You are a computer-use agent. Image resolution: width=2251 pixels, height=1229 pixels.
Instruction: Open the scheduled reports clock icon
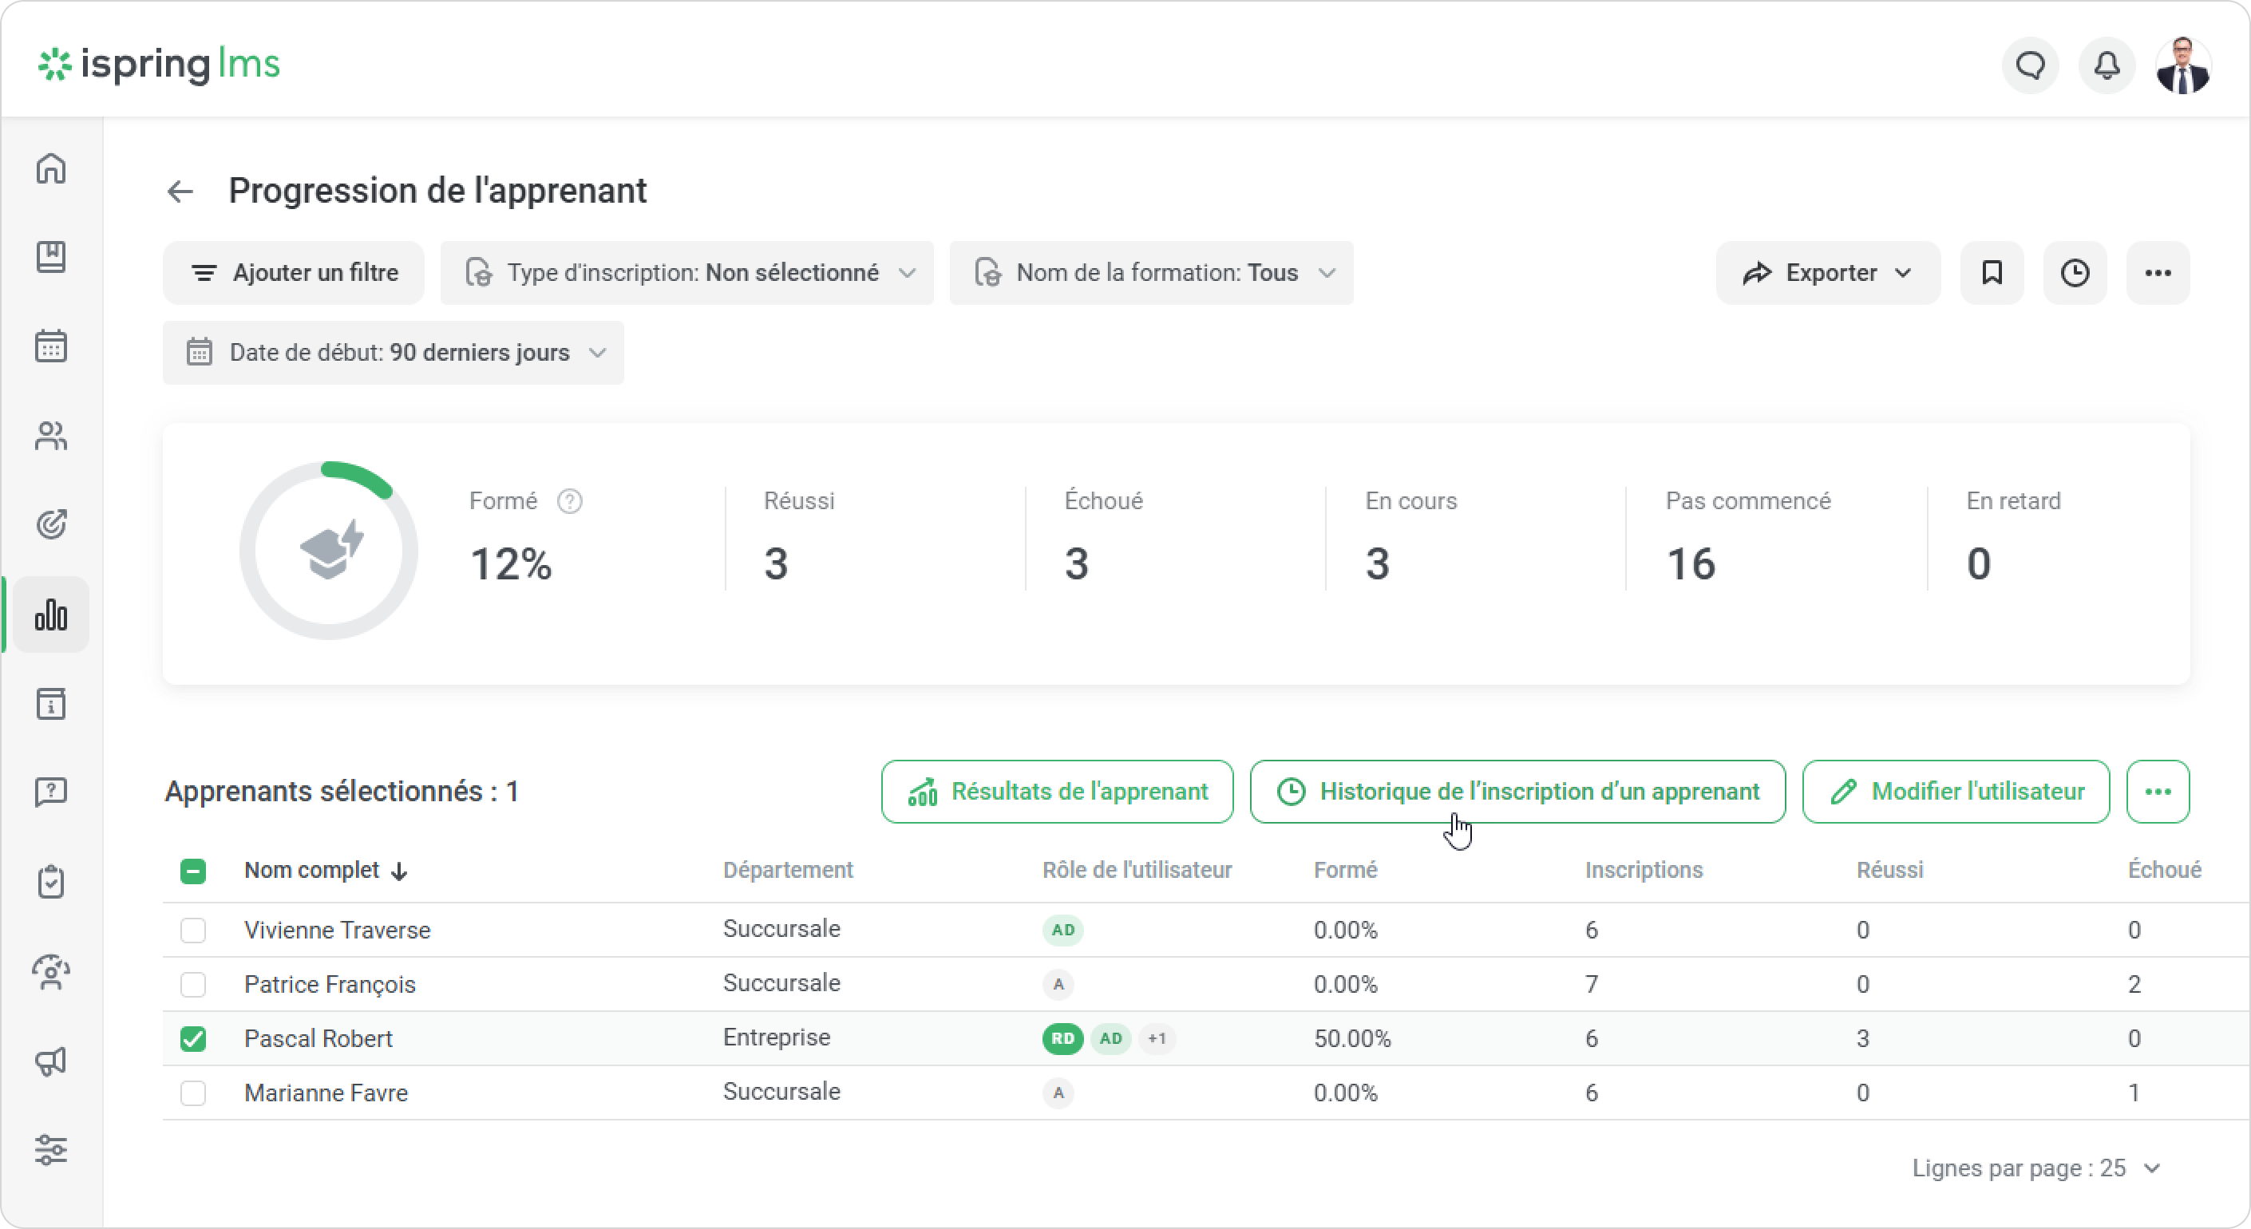[2075, 274]
